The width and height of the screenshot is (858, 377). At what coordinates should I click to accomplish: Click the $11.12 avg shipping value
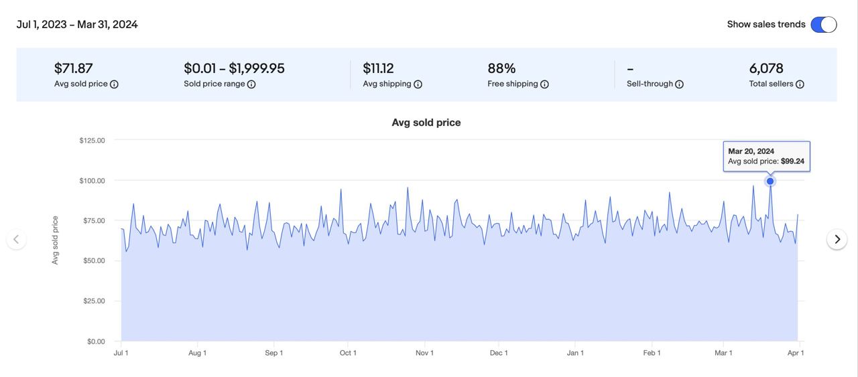[378, 68]
